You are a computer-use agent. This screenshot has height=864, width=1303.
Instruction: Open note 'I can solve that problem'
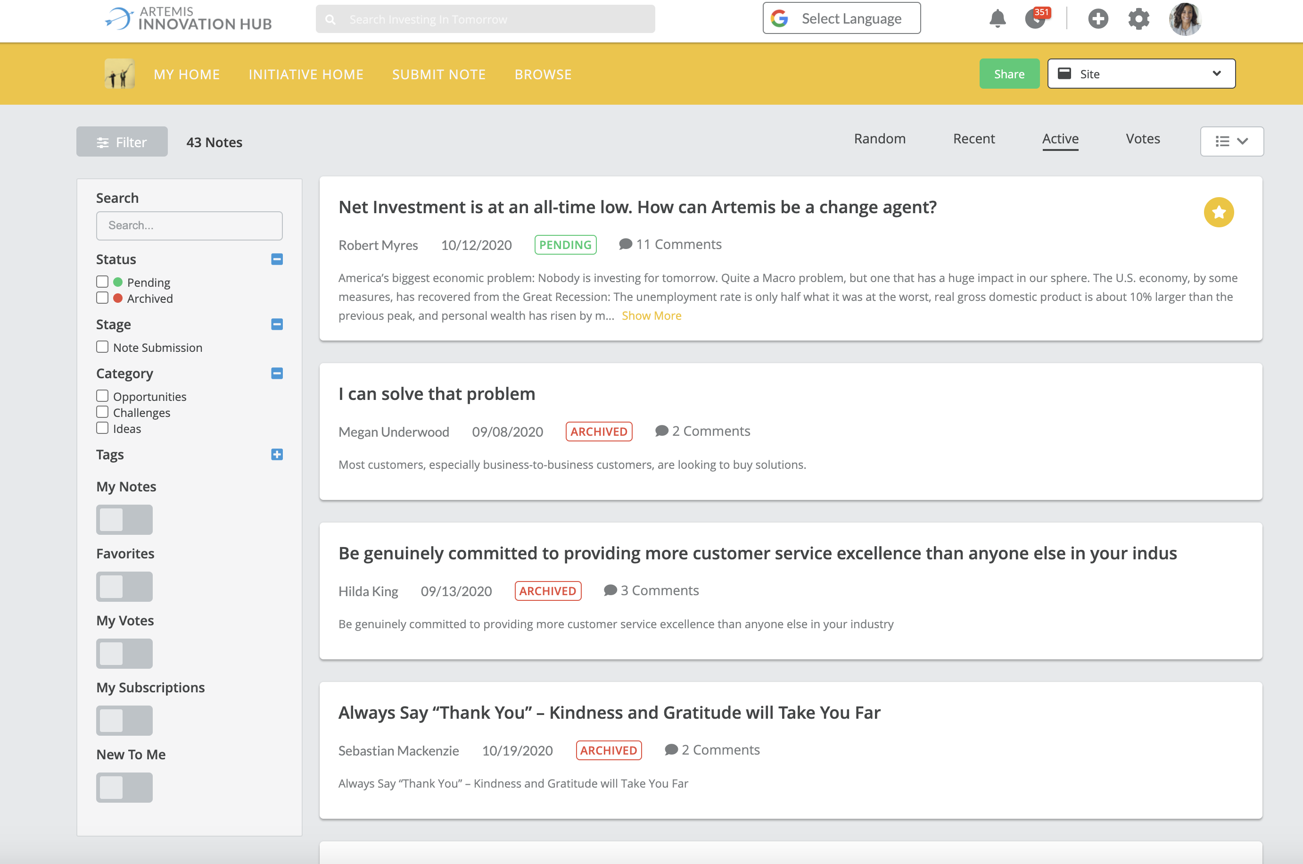[x=437, y=393]
